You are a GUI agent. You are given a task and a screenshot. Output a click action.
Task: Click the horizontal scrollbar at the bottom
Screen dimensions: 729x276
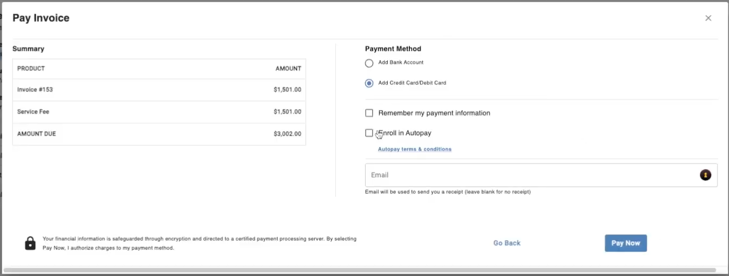359,270
